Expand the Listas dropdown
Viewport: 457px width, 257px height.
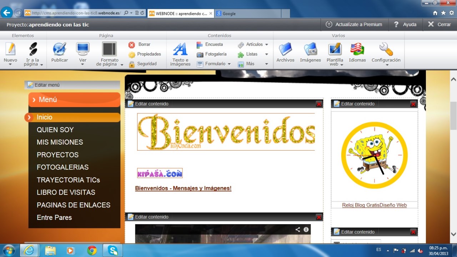point(266,54)
